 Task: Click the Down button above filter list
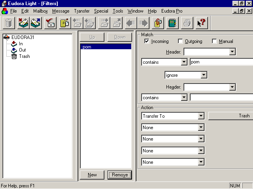[x=120, y=37]
